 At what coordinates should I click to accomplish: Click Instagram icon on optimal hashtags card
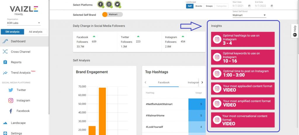pos(217,39)
